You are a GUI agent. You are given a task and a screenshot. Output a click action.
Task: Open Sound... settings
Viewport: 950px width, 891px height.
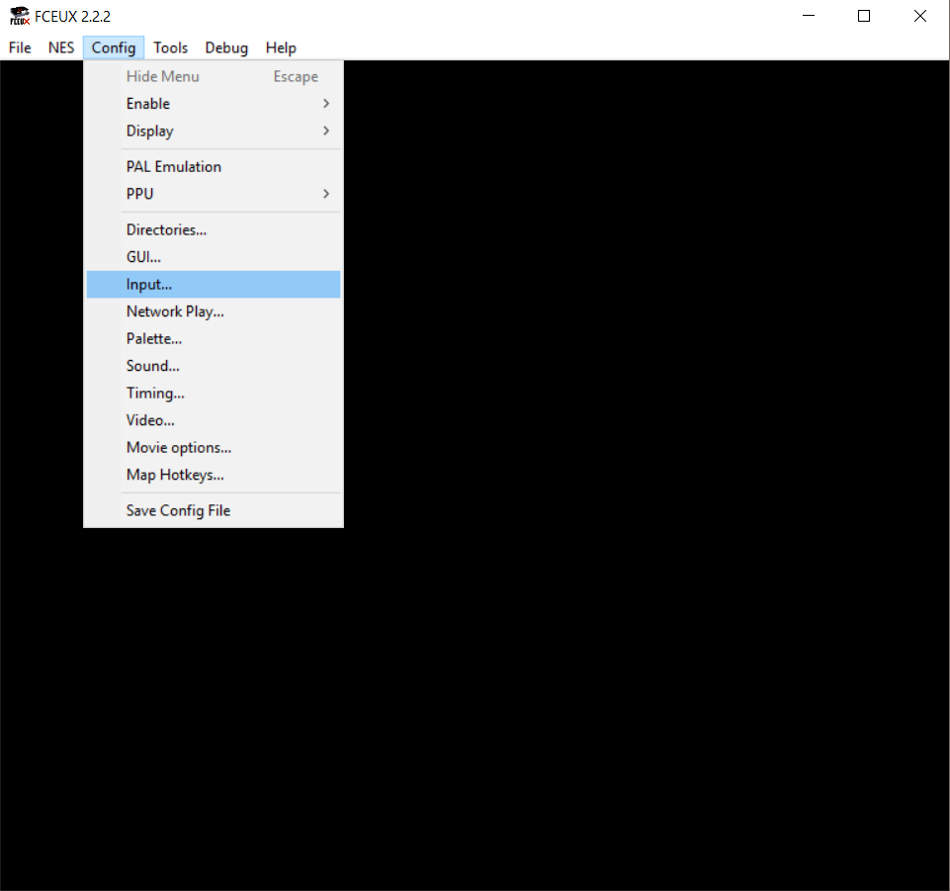coord(214,366)
